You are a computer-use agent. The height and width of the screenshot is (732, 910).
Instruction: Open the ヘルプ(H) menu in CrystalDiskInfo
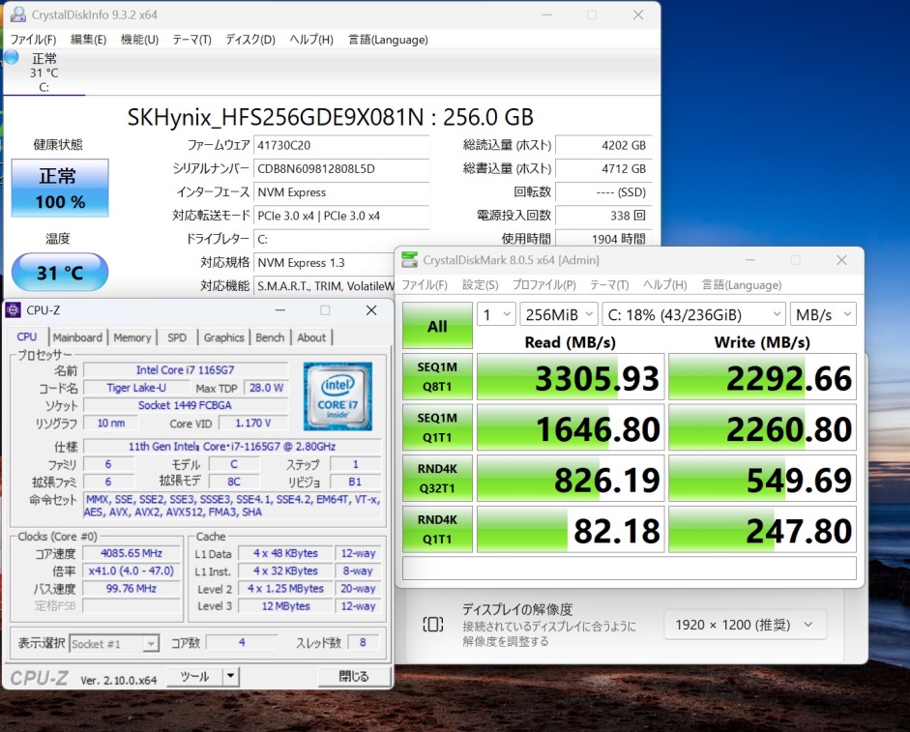[x=311, y=40]
